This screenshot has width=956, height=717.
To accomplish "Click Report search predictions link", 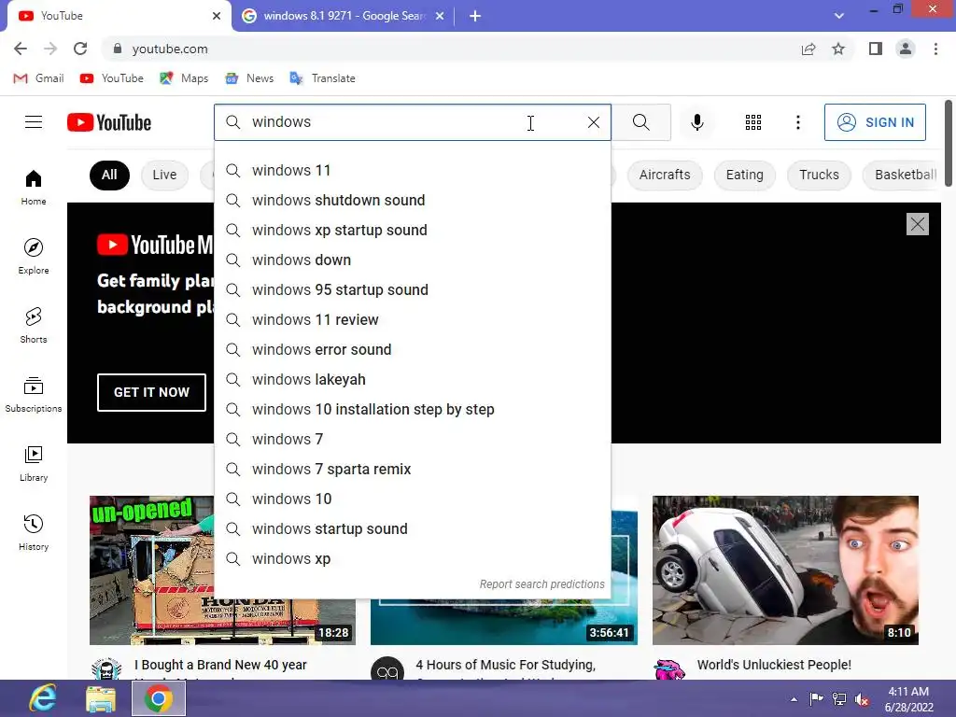I will click(x=541, y=584).
